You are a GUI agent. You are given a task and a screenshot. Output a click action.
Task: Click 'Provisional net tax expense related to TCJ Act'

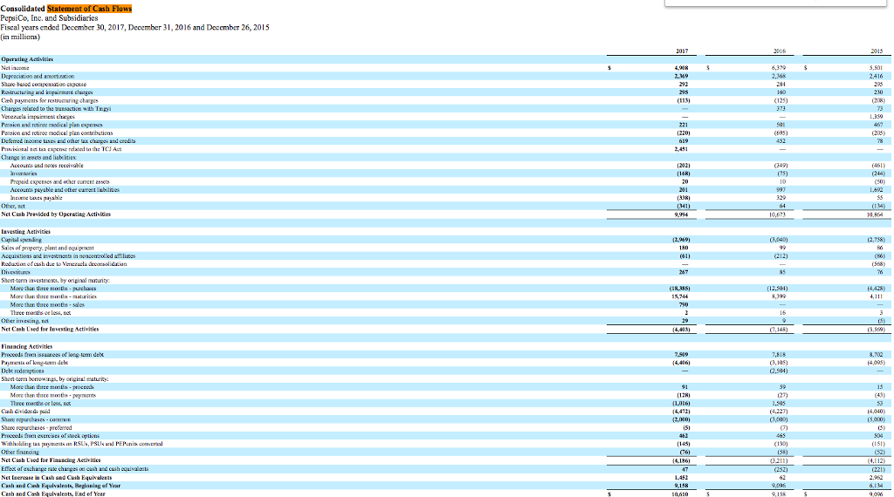pos(61,149)
